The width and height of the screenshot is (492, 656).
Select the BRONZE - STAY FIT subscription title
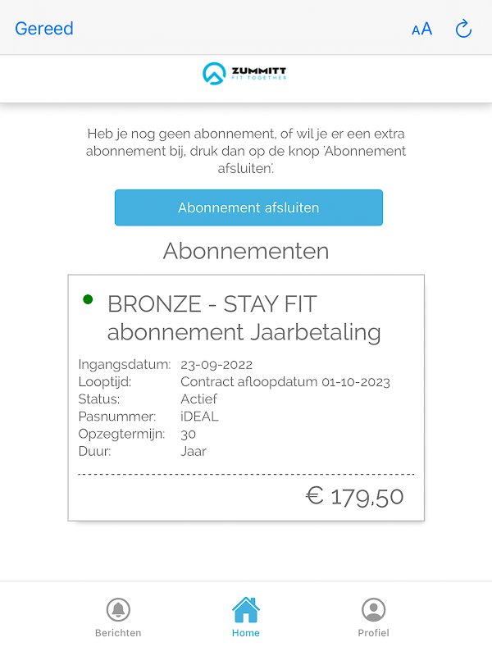coord(244,317)
